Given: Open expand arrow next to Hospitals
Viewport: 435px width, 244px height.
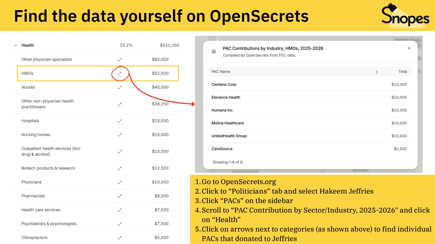Looking at the screenshot, I should pyautogui.click(x=120, y=121).
